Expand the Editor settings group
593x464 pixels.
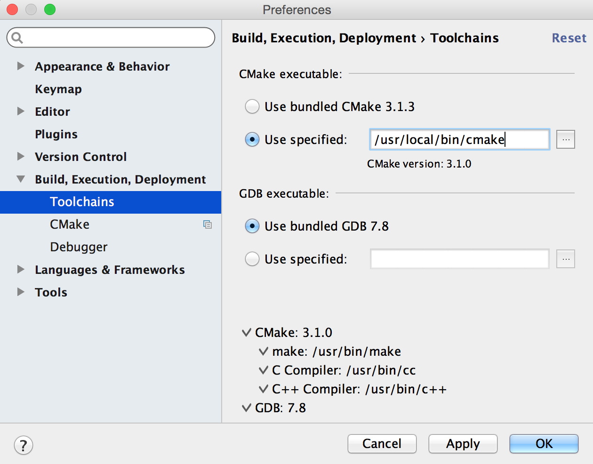[x=21, y=112]
